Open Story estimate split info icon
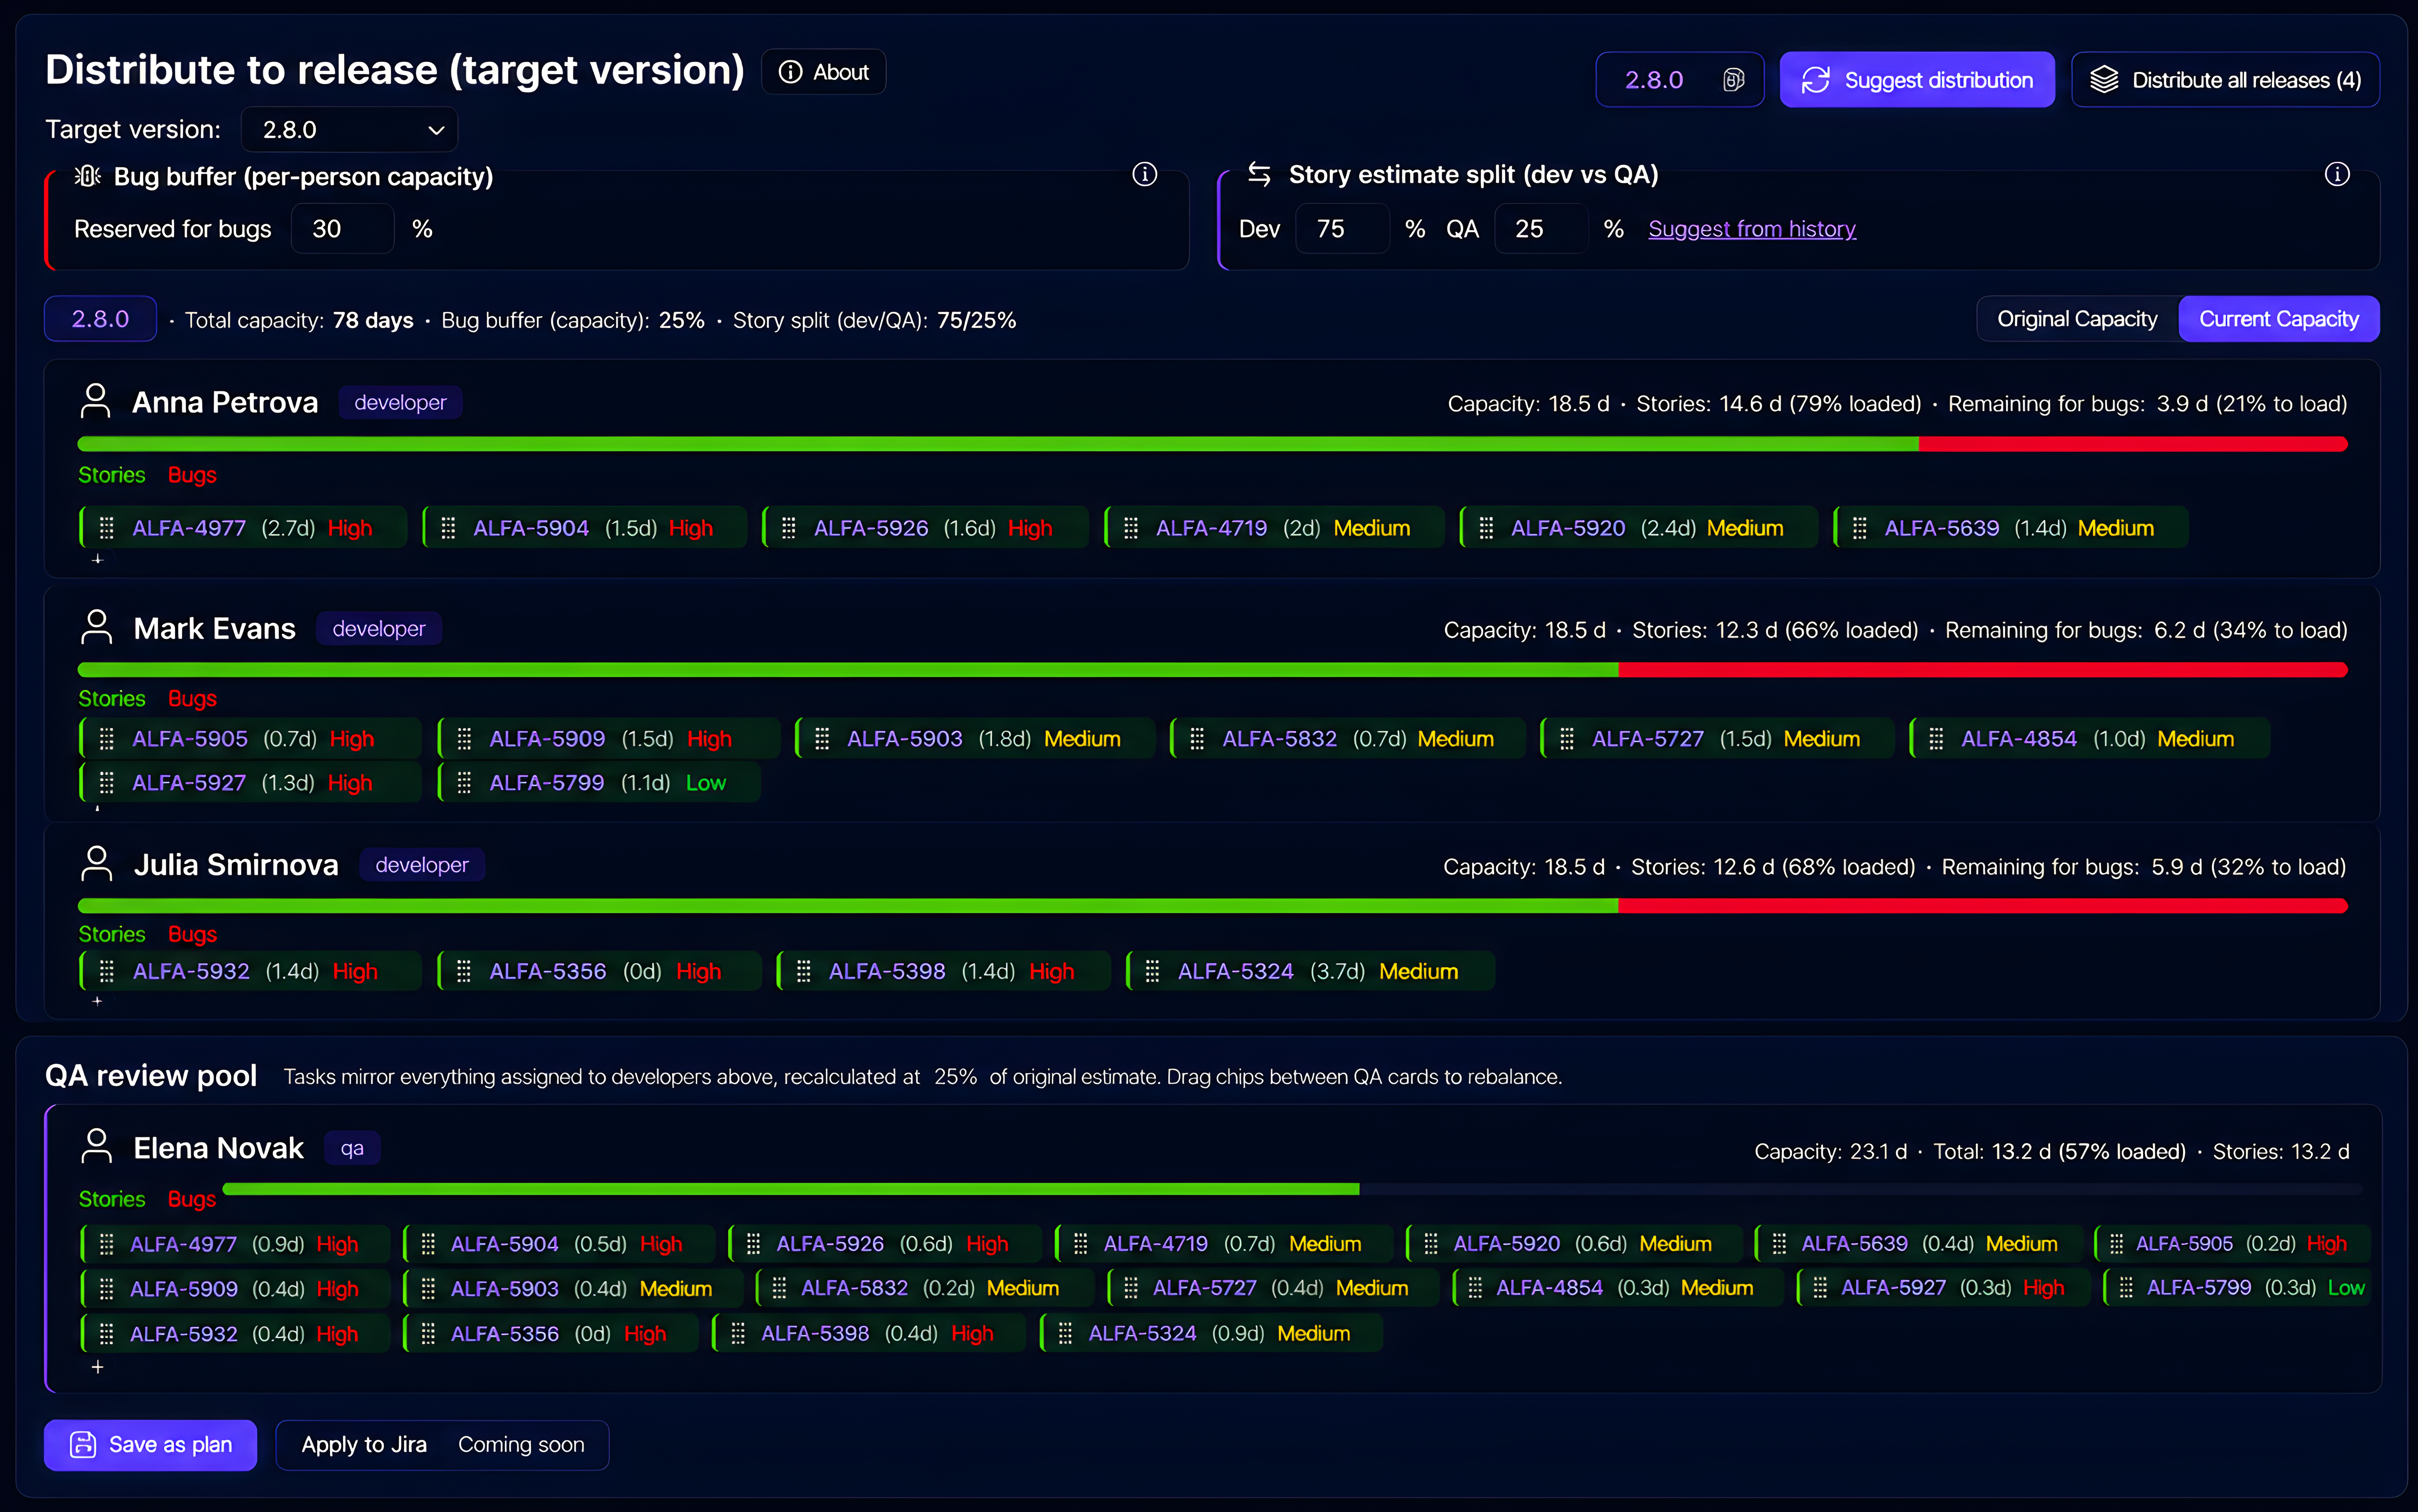The image size is (2418, 1512). pyautogui.click(x=2337, y=174)
